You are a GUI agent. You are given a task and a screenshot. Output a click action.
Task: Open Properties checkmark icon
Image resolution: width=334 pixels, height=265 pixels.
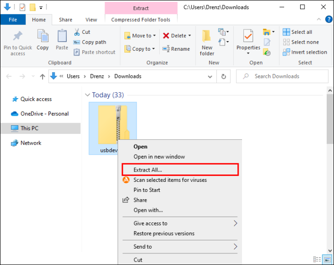248,36
